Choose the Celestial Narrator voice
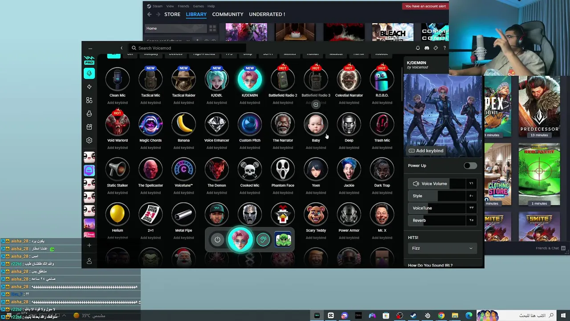 pyautogui.click(x=349, y=79)
